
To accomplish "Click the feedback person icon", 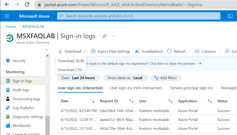I will 227,51.
